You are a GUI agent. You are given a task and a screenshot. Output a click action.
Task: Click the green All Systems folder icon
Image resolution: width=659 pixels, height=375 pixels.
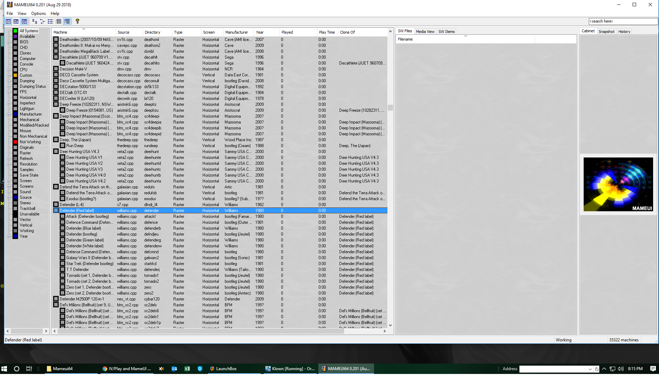click(15, 31)
